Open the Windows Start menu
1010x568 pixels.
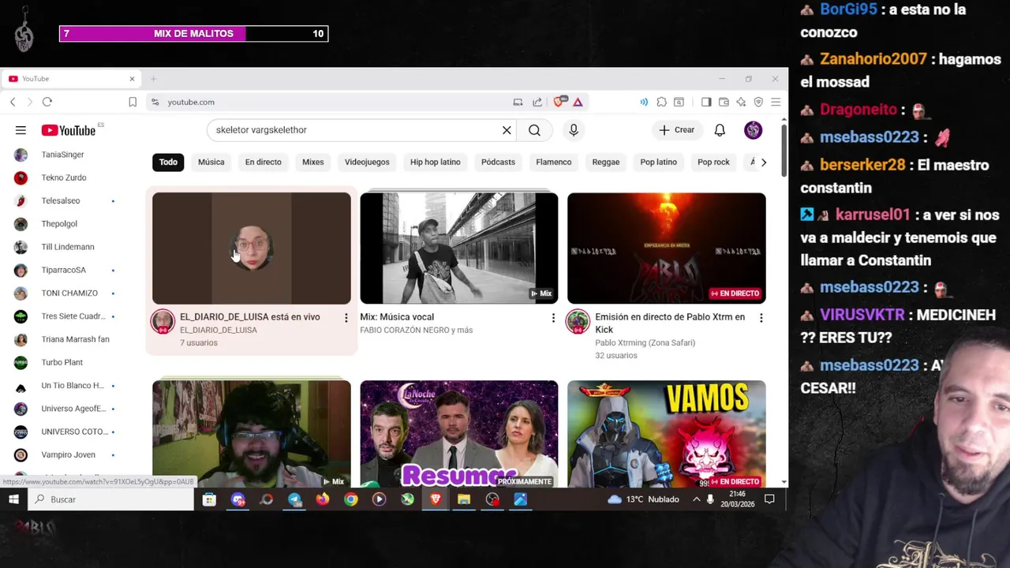[13, 499]
